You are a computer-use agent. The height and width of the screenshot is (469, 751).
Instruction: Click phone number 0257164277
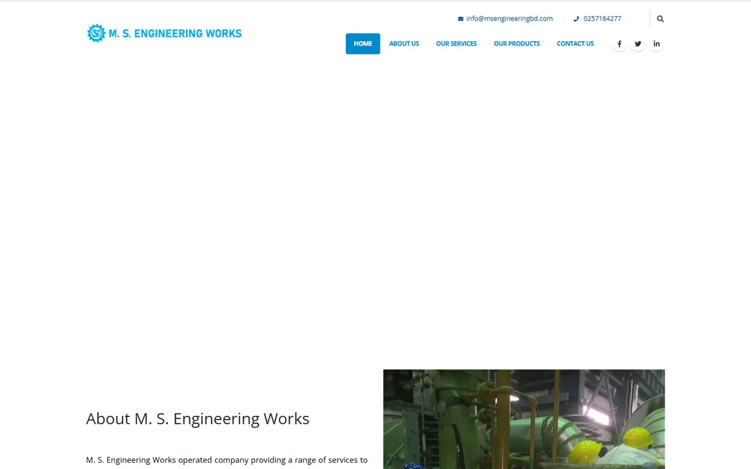pos(602,19)
